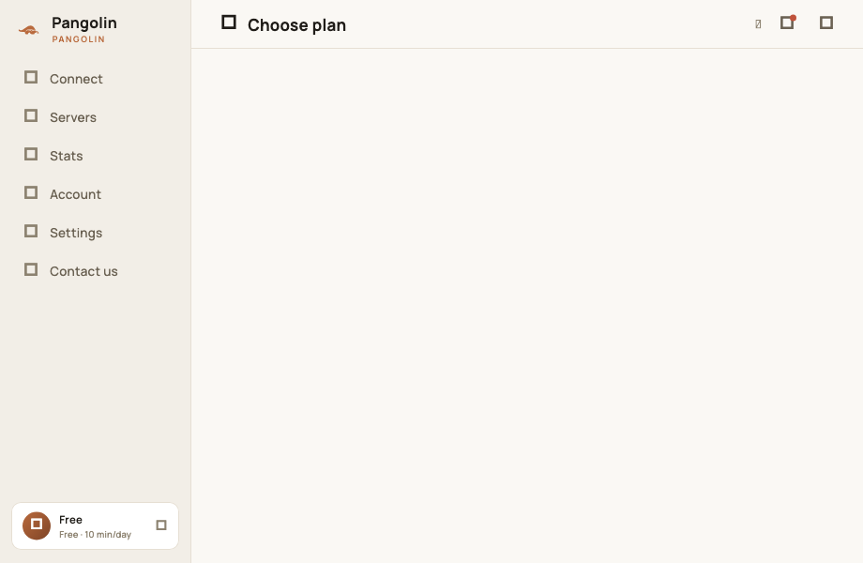Click the icon beside Choose plan
This screenshot has width=863, height=563.
coord(229,23)
